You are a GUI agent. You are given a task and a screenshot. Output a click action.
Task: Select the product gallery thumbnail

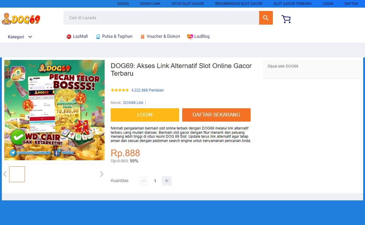tap(17, 174)
